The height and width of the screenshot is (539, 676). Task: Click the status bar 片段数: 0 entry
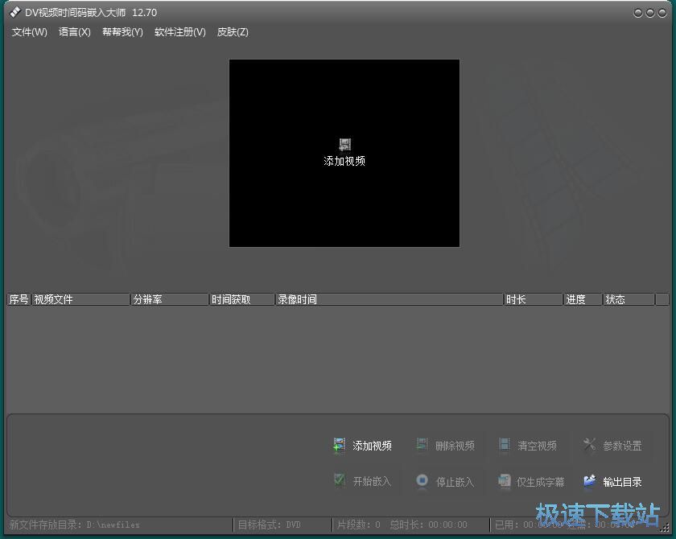tap(359, 525)
